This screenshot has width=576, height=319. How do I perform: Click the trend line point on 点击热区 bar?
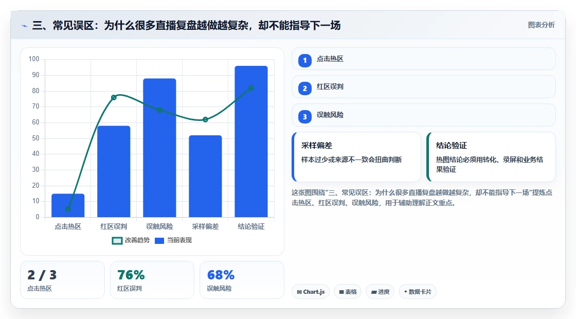click(x=68, y=209)
